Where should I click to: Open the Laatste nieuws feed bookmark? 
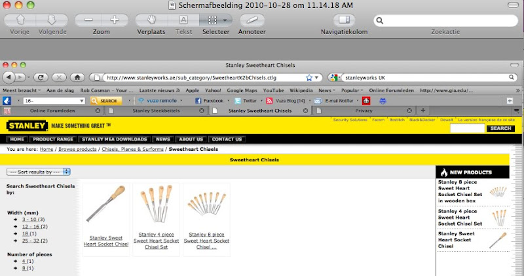point(160,90)
